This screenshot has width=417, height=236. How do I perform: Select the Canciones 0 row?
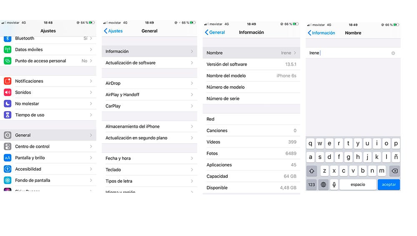coord(251,131)
